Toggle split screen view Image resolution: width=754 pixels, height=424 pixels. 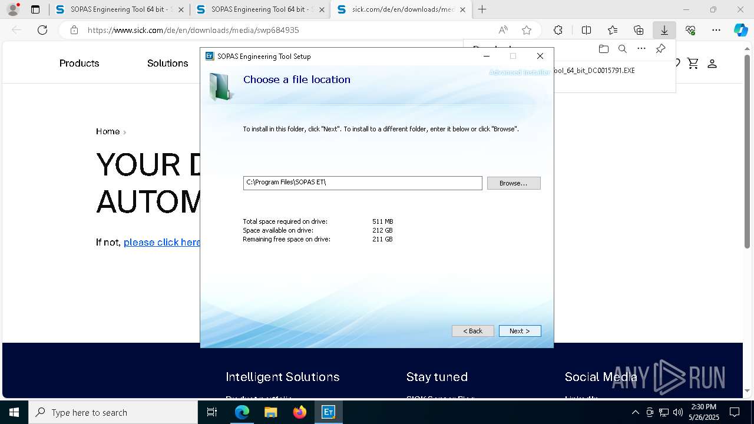pyautogui.click(x=586, y=30)
